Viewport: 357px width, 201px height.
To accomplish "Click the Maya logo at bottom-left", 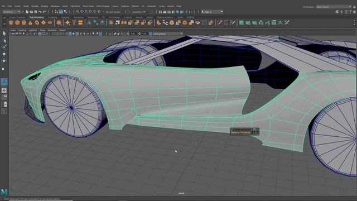I will point(4,192).
